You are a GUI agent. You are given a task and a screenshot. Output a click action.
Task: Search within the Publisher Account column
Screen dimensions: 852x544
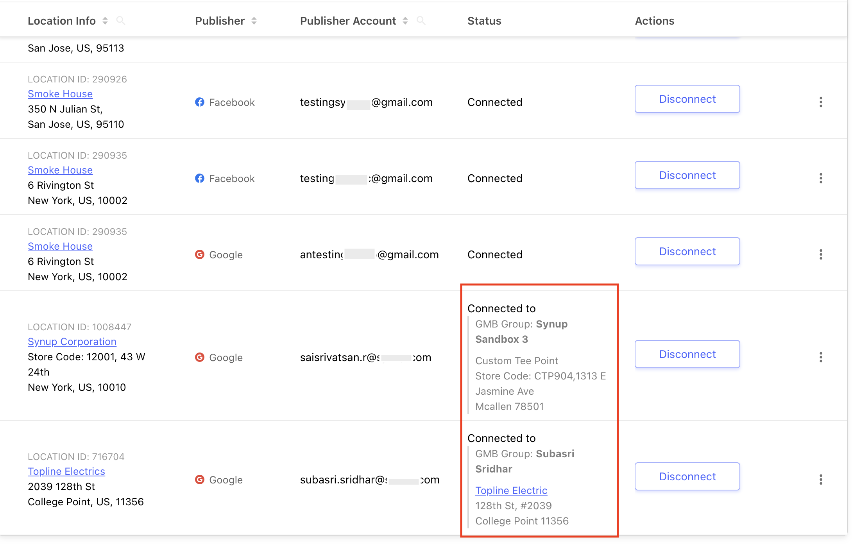point(421,21)
